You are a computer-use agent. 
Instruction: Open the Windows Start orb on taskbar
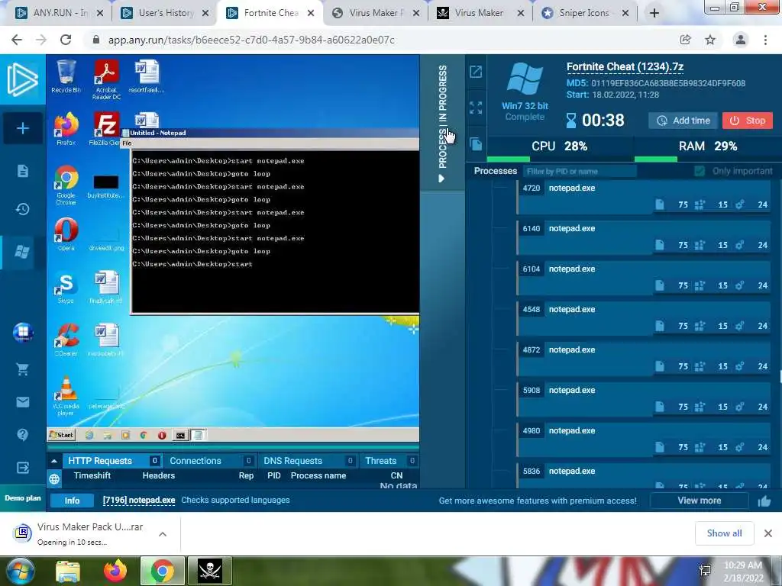click(21, 571)
